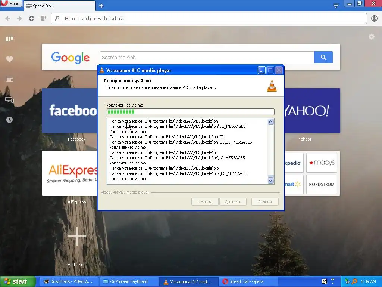The height and width of the screenshot is (287, 382).
Task: Select log line ending locale\brx
Action: 165,169
